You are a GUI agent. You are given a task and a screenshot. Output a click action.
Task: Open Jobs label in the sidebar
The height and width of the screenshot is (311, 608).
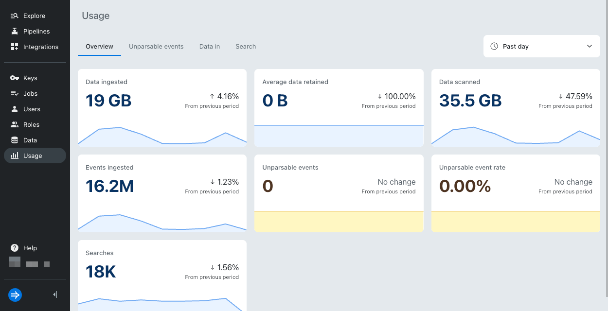30,94
